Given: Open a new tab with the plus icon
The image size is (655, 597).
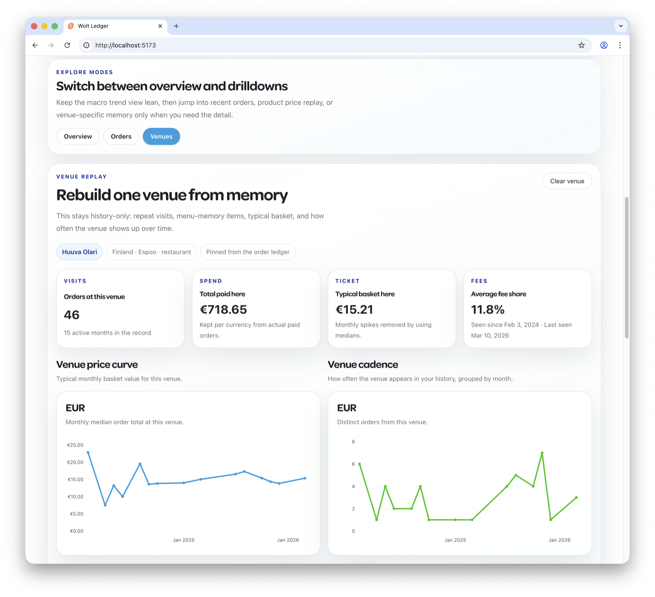Looking at the screenshot, I should pos(176,26).
